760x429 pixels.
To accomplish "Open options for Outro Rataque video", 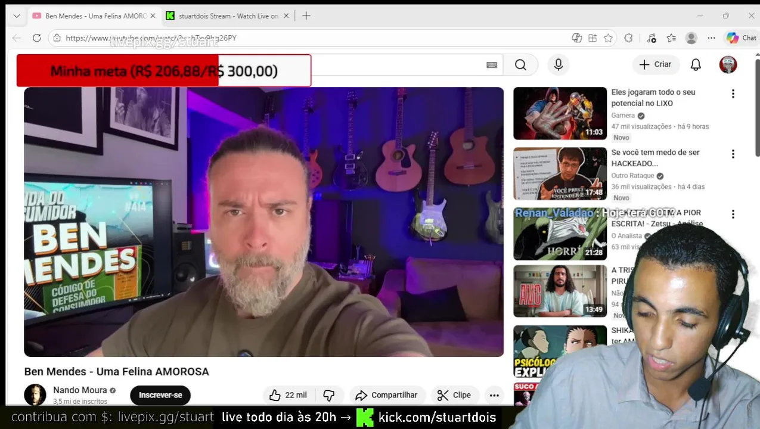I will point(733,154).
